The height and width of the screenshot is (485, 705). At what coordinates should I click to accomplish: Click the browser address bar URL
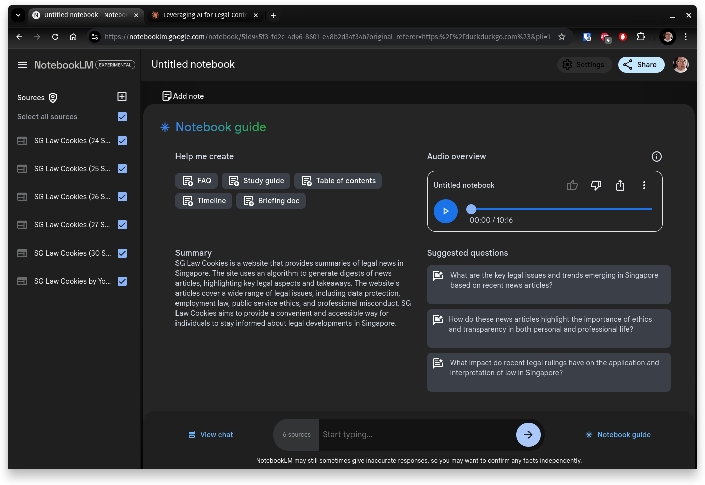click(x=327, y=37)
